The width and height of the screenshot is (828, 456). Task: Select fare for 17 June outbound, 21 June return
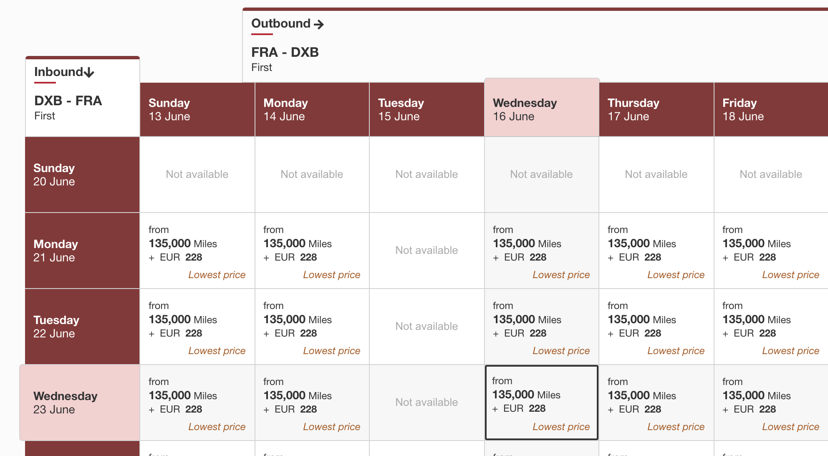click(x=656, y=251)
